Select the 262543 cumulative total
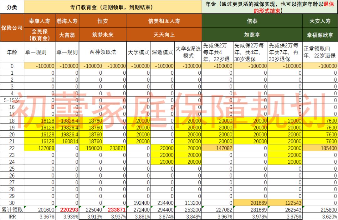 pyautogui.click(x=285, y=210)
